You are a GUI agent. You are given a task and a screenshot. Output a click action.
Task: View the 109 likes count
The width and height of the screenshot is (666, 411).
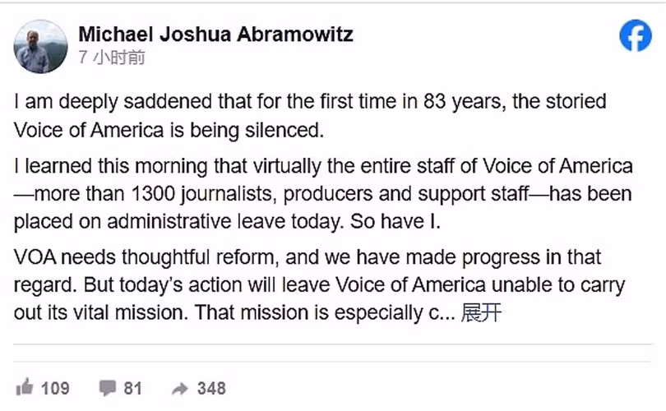tap(55, 387)
